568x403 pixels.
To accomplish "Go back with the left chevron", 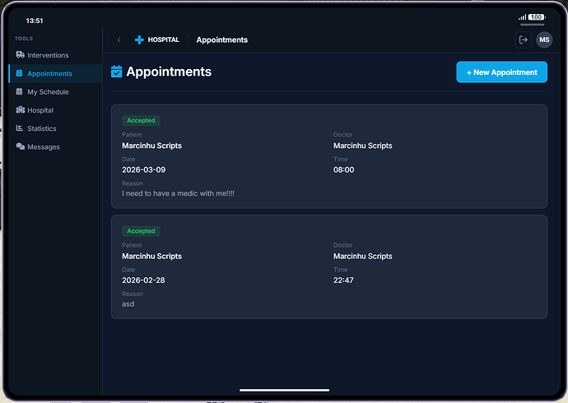I will pos(119,39).
